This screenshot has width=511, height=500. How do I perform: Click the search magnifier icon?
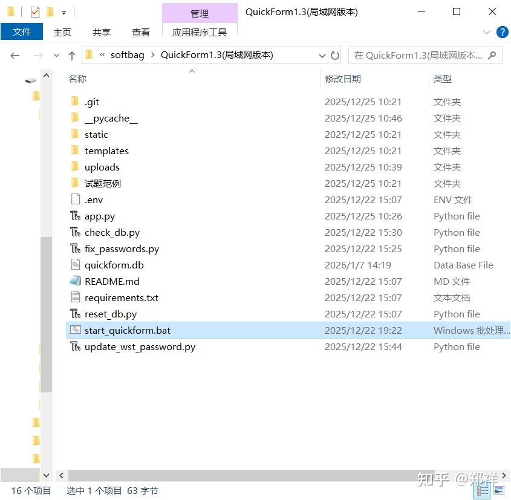(x=492, y=56)
